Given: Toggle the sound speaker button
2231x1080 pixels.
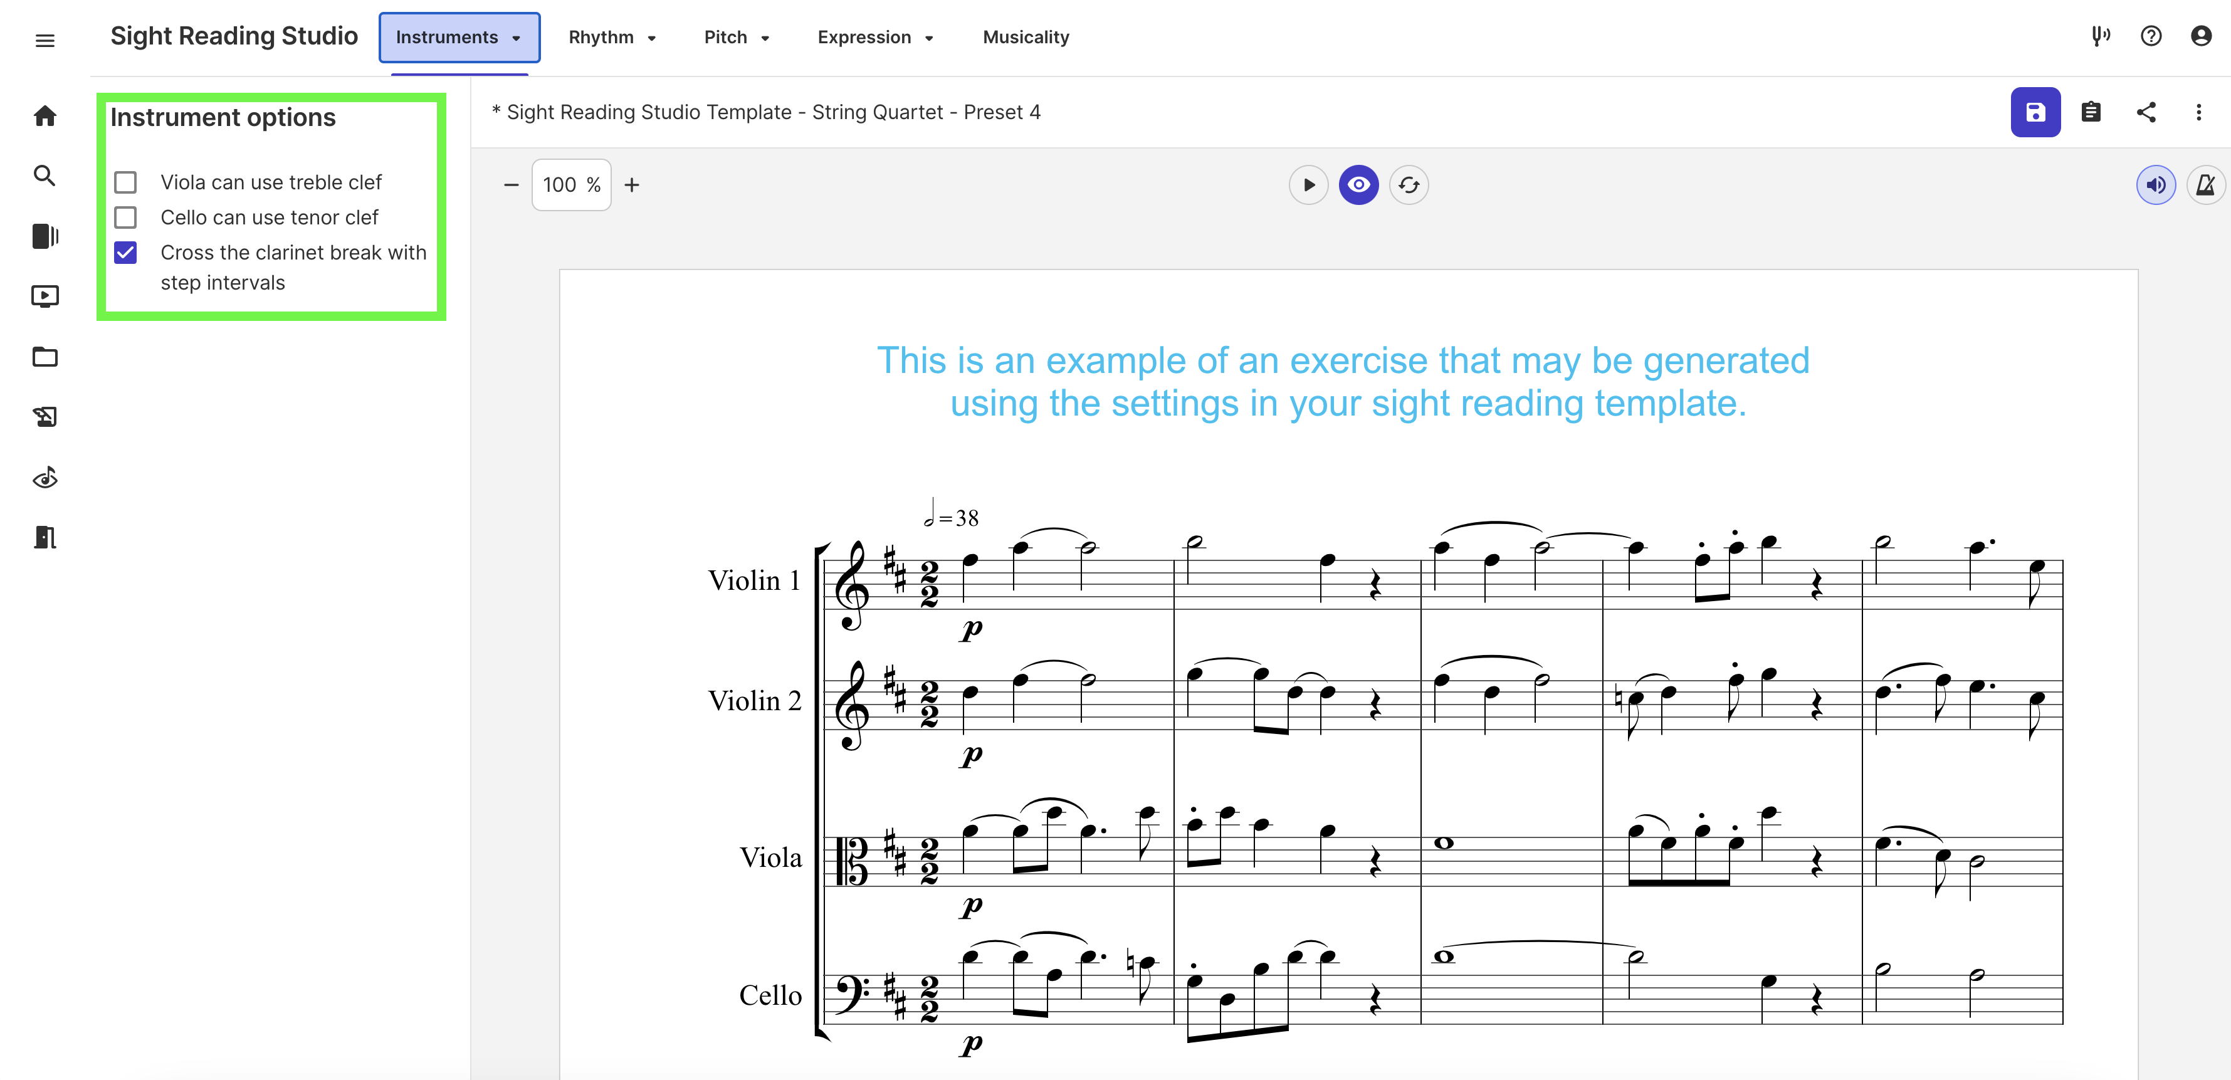Looking at the screenshot, I should 2156,184.
